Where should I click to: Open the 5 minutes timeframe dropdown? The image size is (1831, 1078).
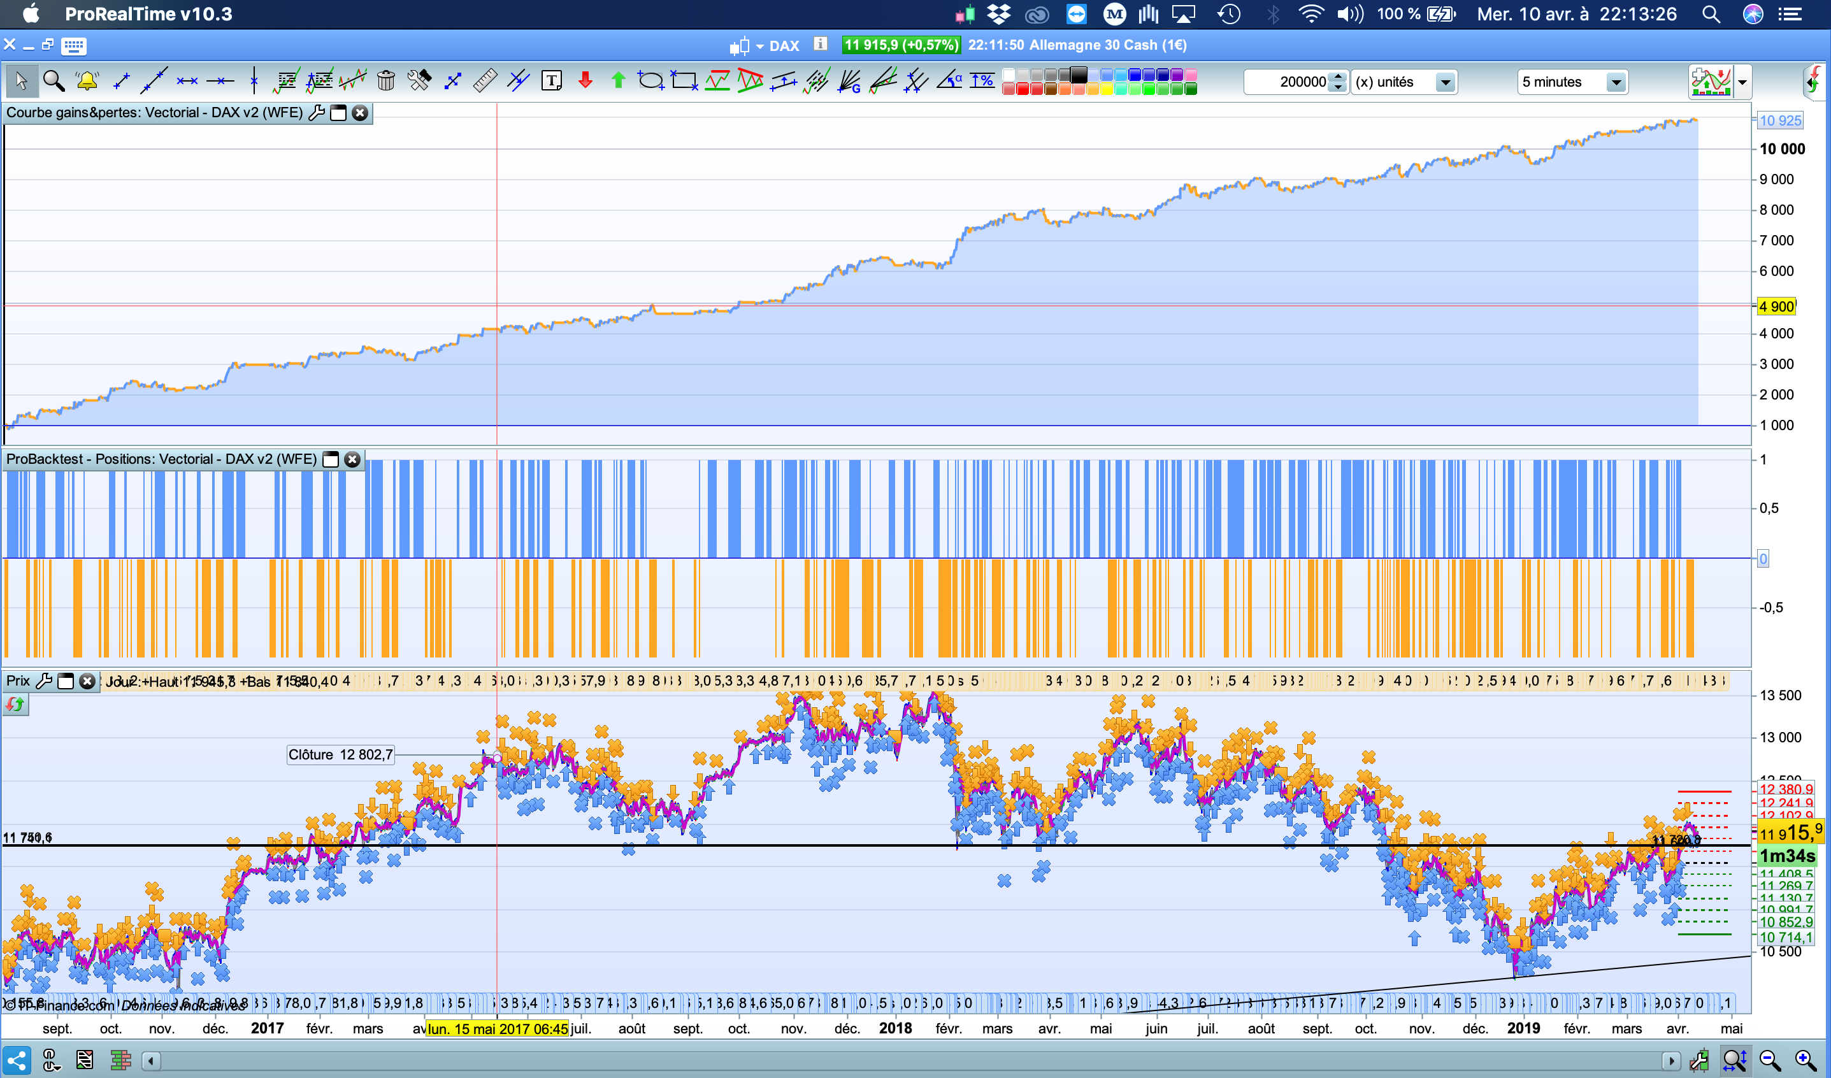coord(1615,82)
